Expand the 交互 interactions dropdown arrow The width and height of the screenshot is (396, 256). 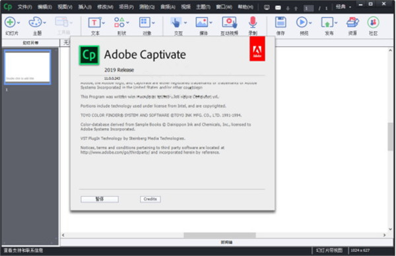185,22
